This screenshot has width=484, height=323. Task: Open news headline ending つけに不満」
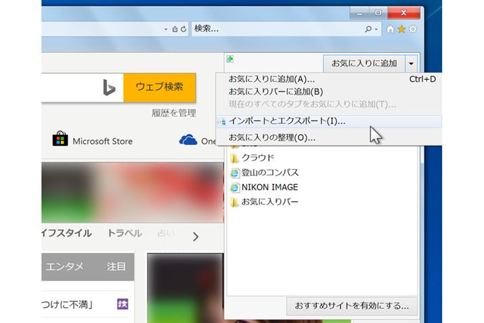pos(67,305)
